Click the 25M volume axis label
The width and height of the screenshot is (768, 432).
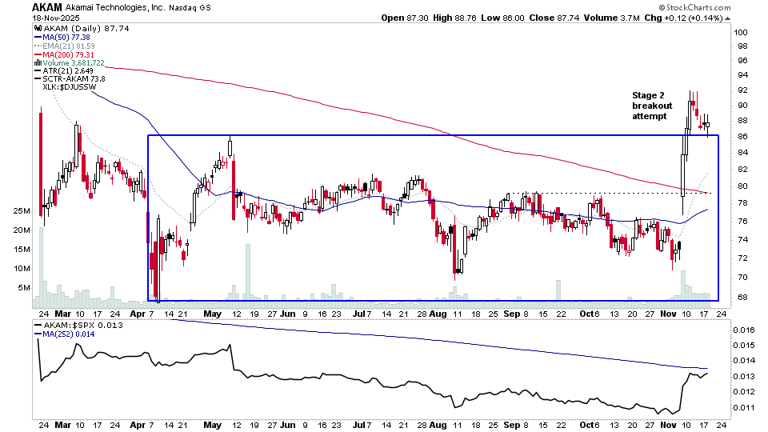(22, 211)
